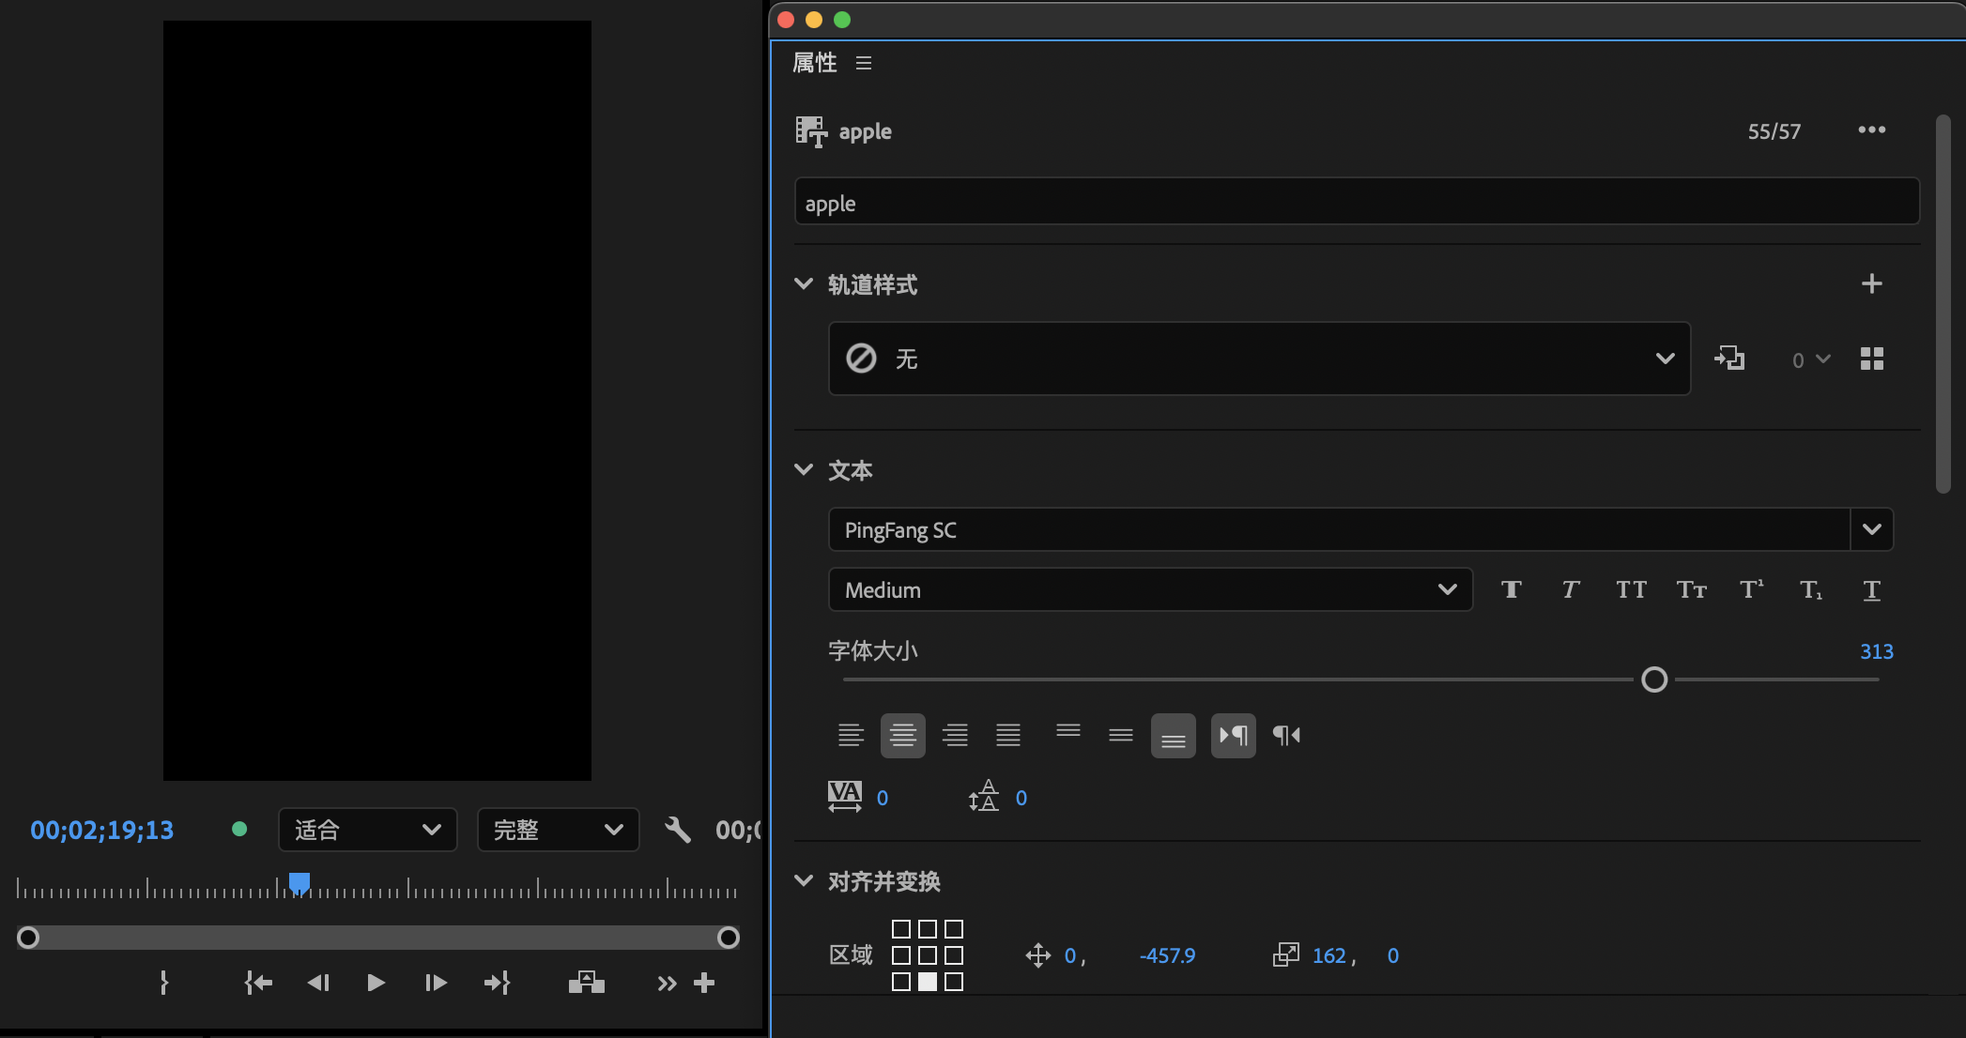Click the Export Frame camera icon
Screen dimensions: 1966x1038
tap(586, 983)
